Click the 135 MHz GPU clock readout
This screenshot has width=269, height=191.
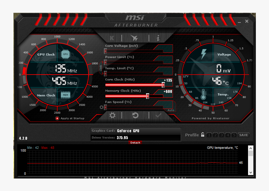[66, 69]
